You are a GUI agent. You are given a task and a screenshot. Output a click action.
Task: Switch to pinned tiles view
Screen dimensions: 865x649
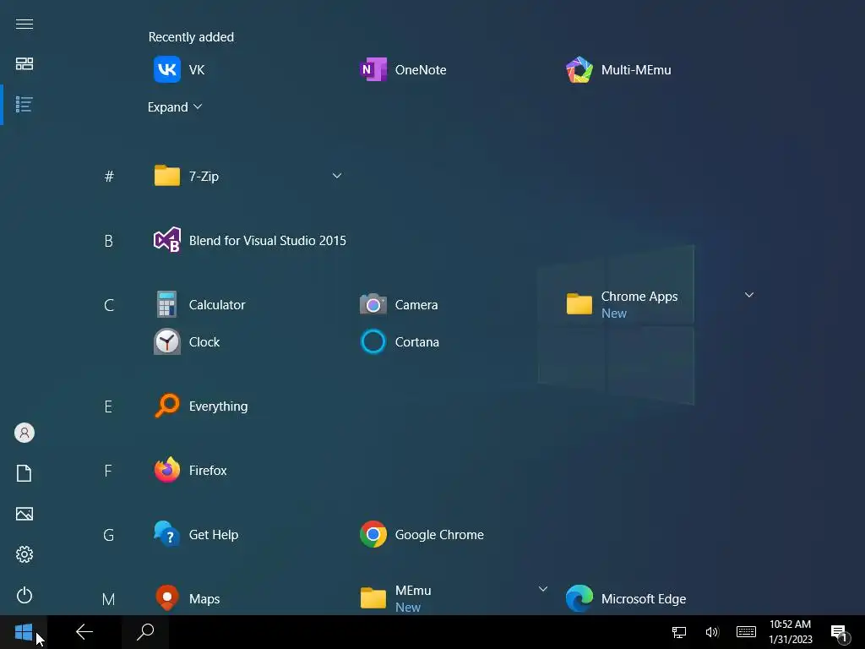pos(24,64)
